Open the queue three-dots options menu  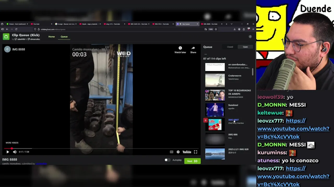[206, 54]
